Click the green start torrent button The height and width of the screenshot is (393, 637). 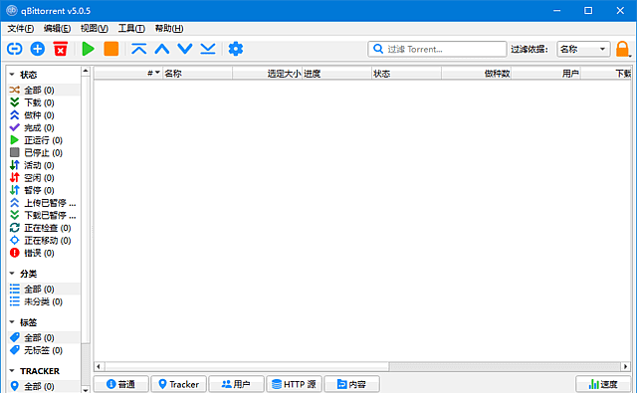(x=88, y=49)
